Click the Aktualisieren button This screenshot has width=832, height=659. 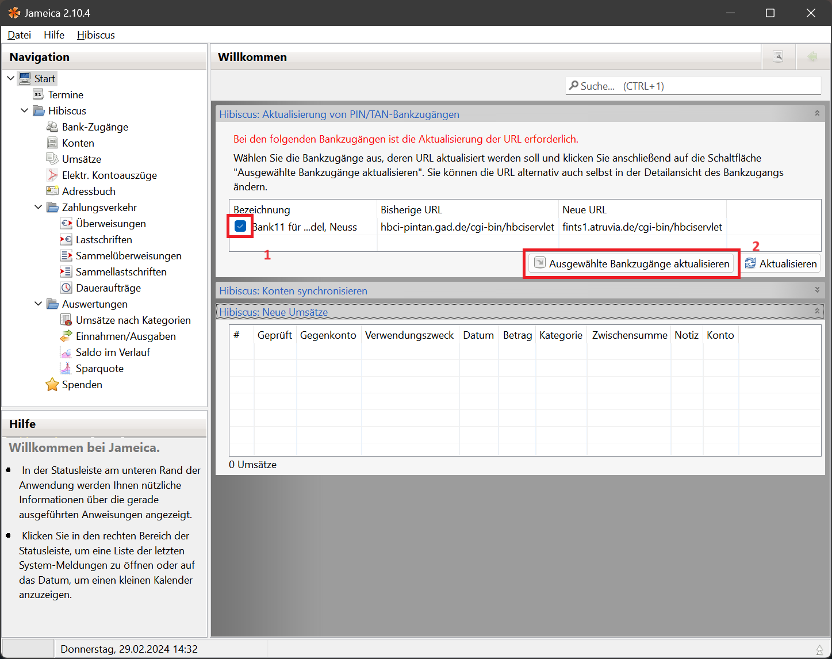coord(781,263)
